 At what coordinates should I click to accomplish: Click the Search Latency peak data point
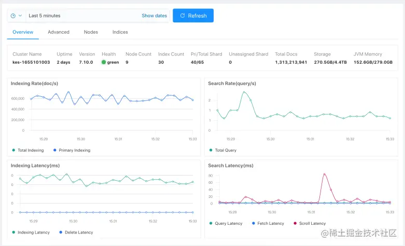tap(325, 175)
